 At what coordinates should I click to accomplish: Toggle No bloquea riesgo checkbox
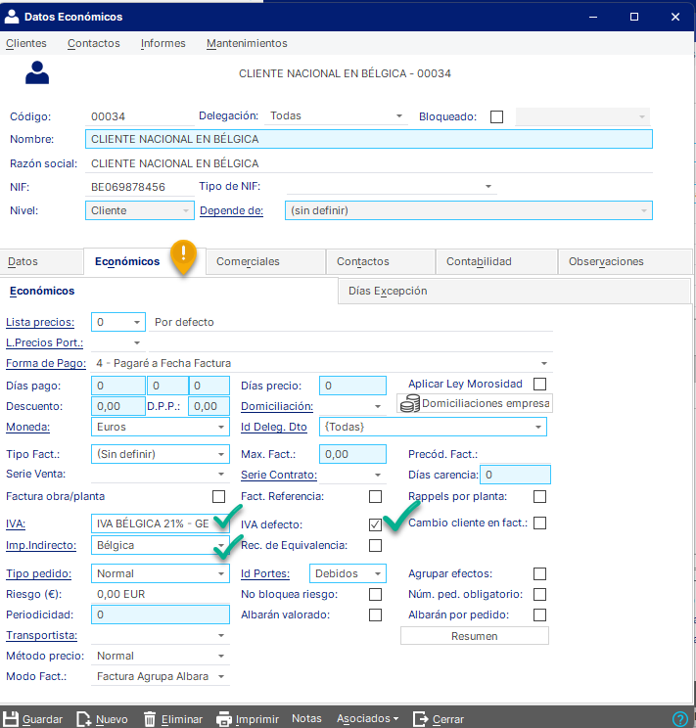375,594
